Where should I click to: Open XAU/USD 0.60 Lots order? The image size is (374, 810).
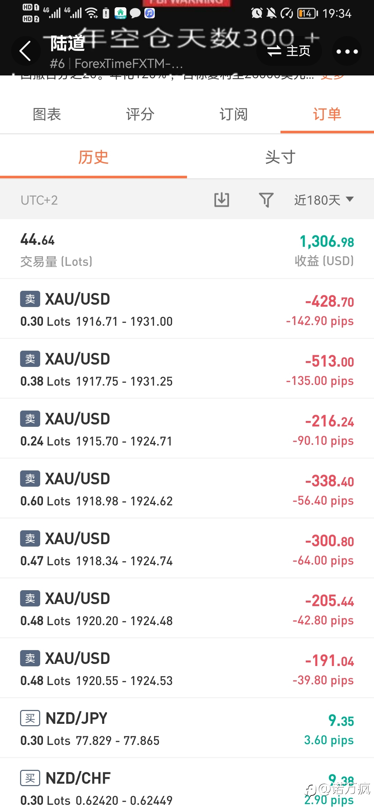(187, 488)
